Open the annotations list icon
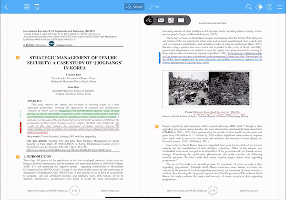The height and width of the screenshot is (200, 286). coord(37,7)
